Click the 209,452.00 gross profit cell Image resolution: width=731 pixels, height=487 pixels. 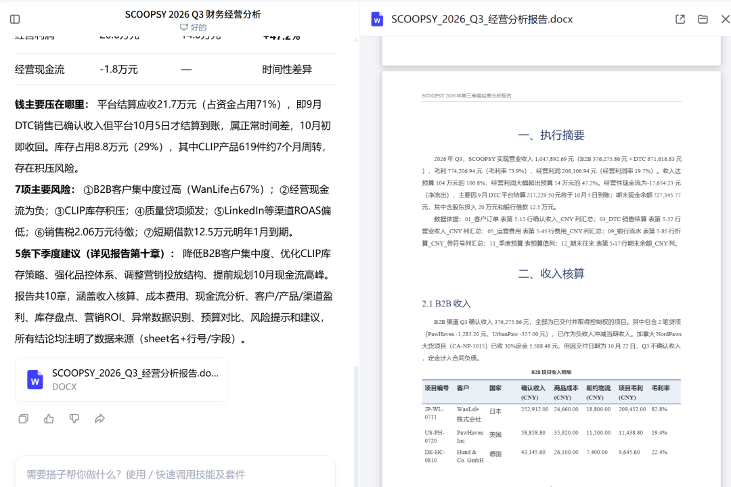point(632,409)
